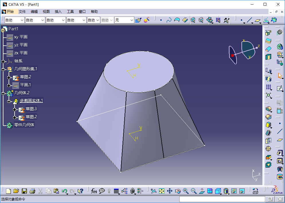Open the Formula f(x) tool

pyautogui.click(x=94, y=191)
